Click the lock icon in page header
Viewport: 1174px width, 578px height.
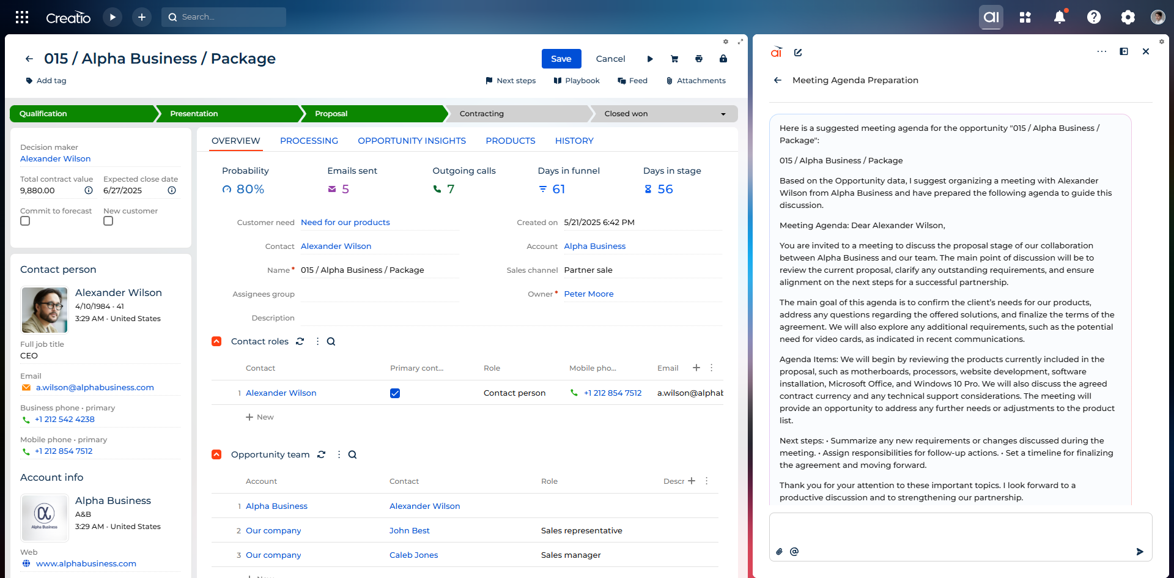click(723, 59)
